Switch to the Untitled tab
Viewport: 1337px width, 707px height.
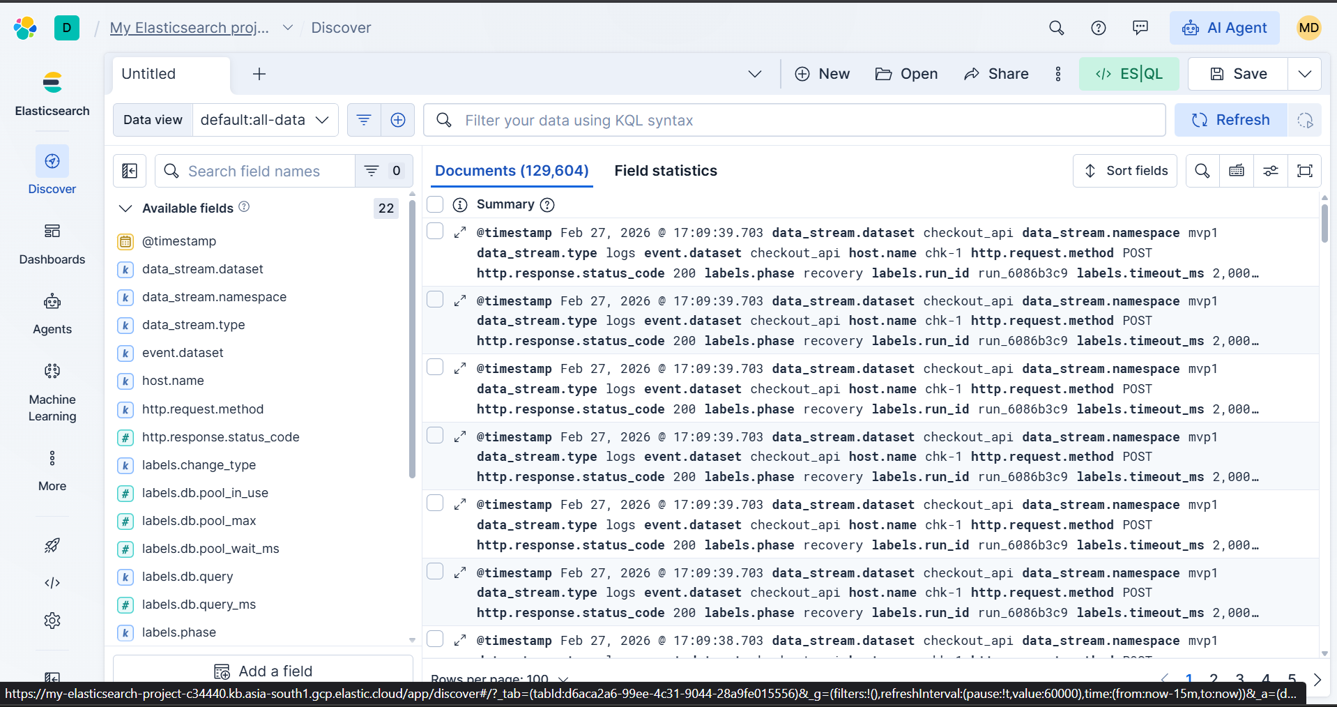point(171,74)
